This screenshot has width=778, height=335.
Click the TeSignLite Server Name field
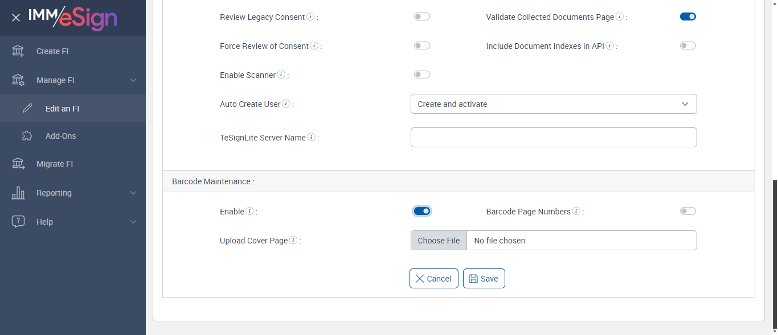pyautogui.click(x=553, y=138)
